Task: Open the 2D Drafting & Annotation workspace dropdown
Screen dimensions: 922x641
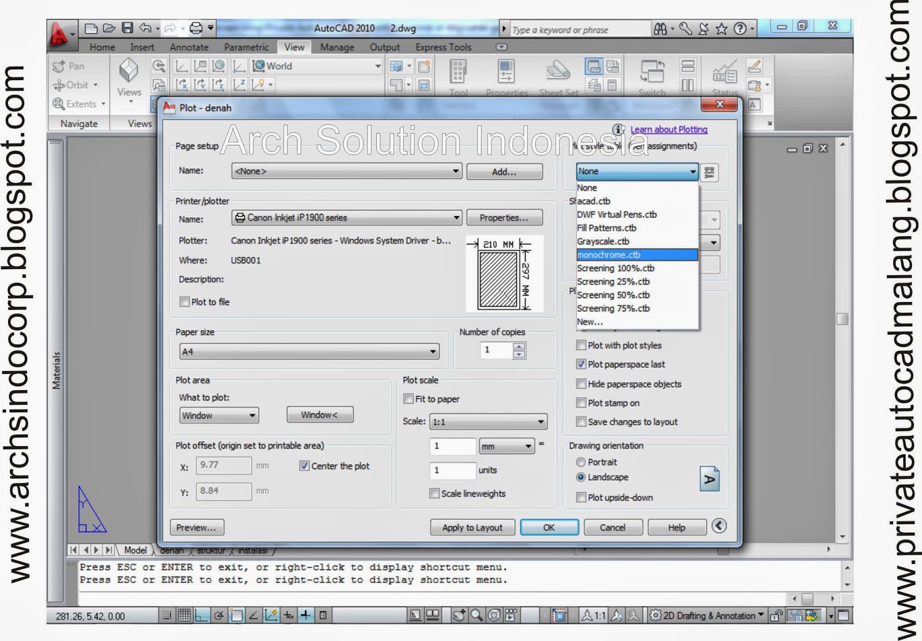Action: (707, 616)
